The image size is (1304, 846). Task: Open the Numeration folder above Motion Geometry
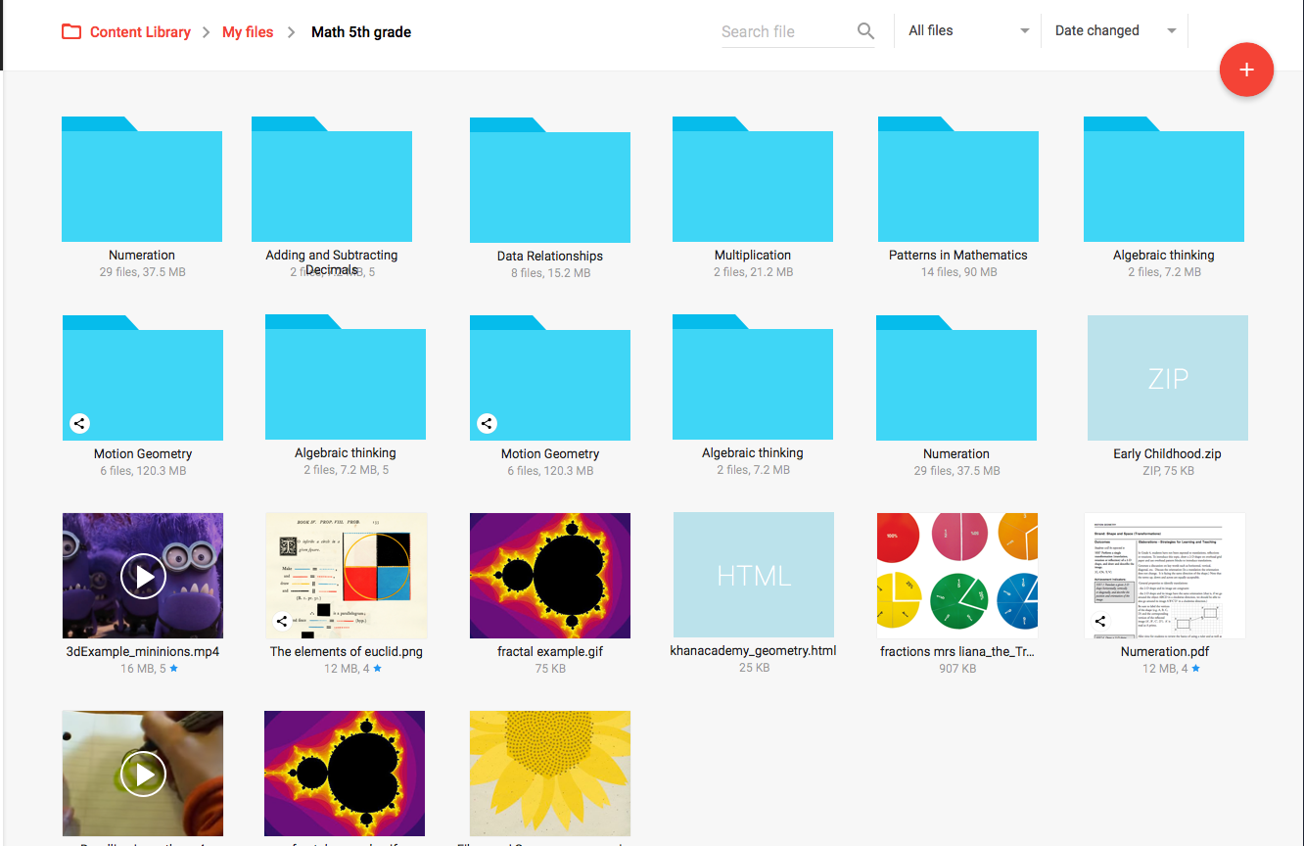(142, 179)
